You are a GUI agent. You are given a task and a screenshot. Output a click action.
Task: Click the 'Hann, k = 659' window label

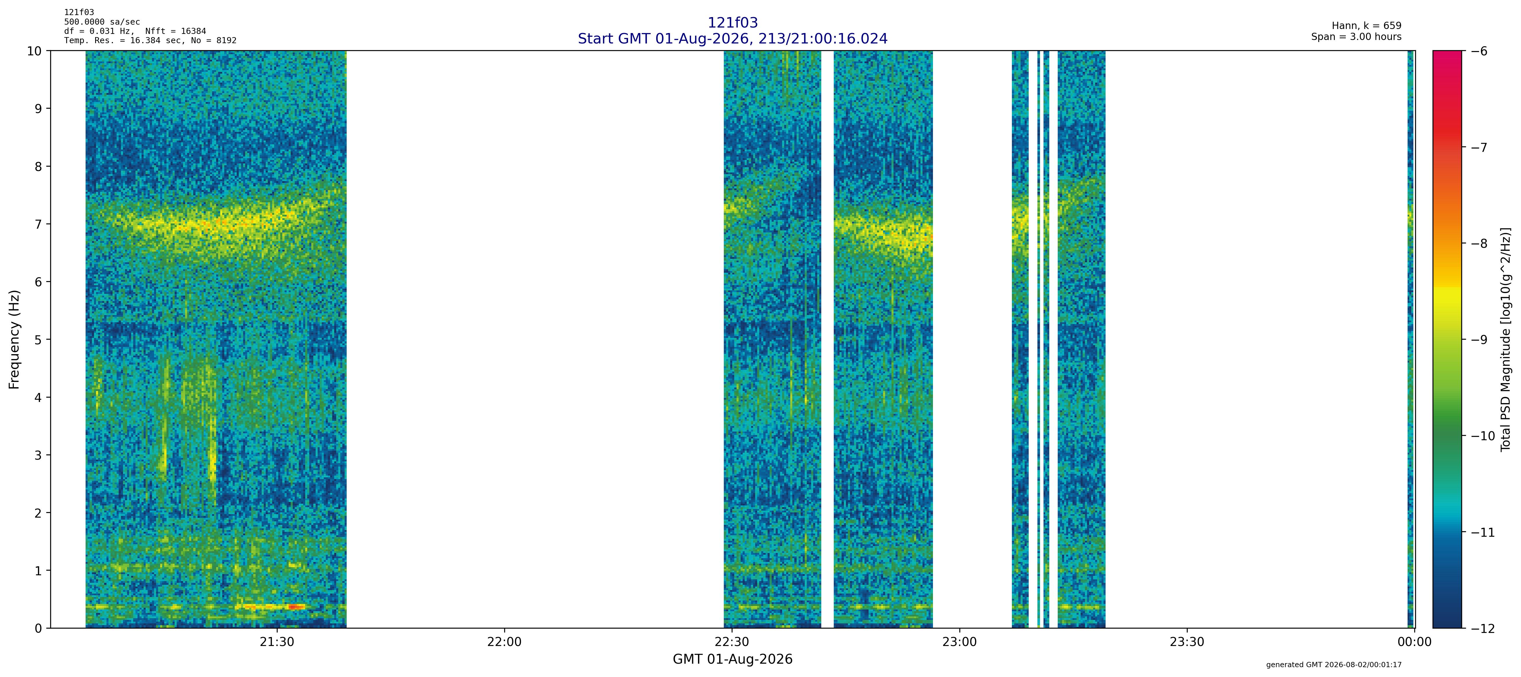tap(1366, 26)
